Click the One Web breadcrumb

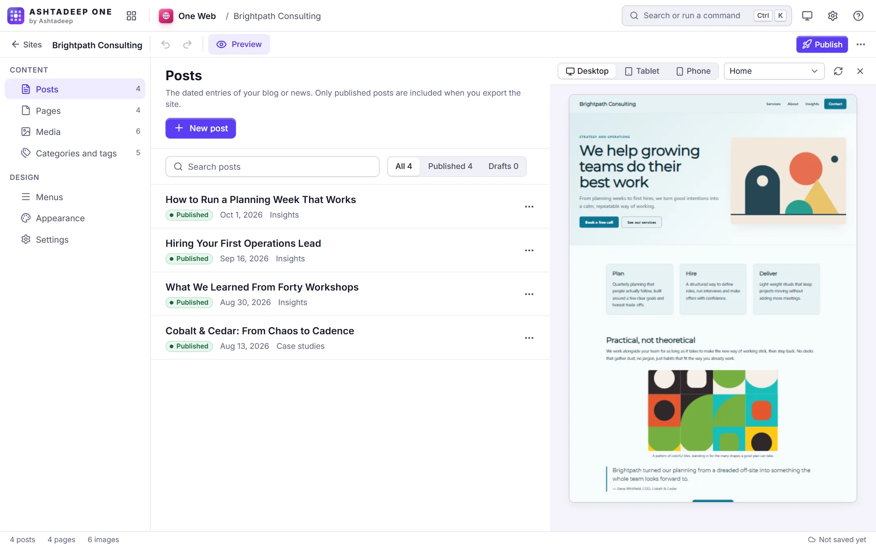(x=197, y=16)
